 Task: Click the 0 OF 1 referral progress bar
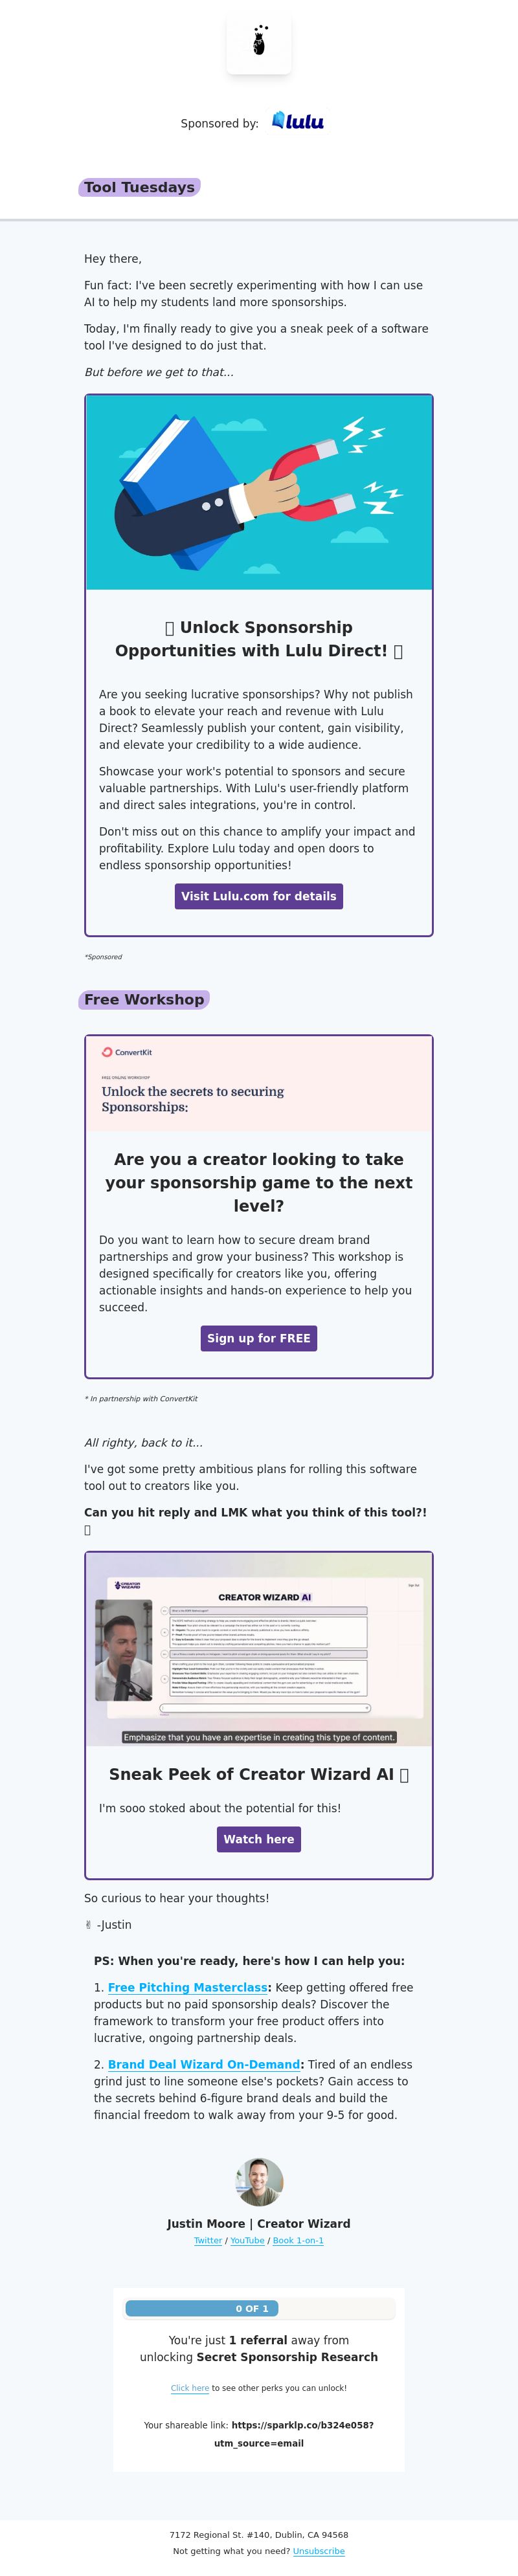coord(259,2309)
